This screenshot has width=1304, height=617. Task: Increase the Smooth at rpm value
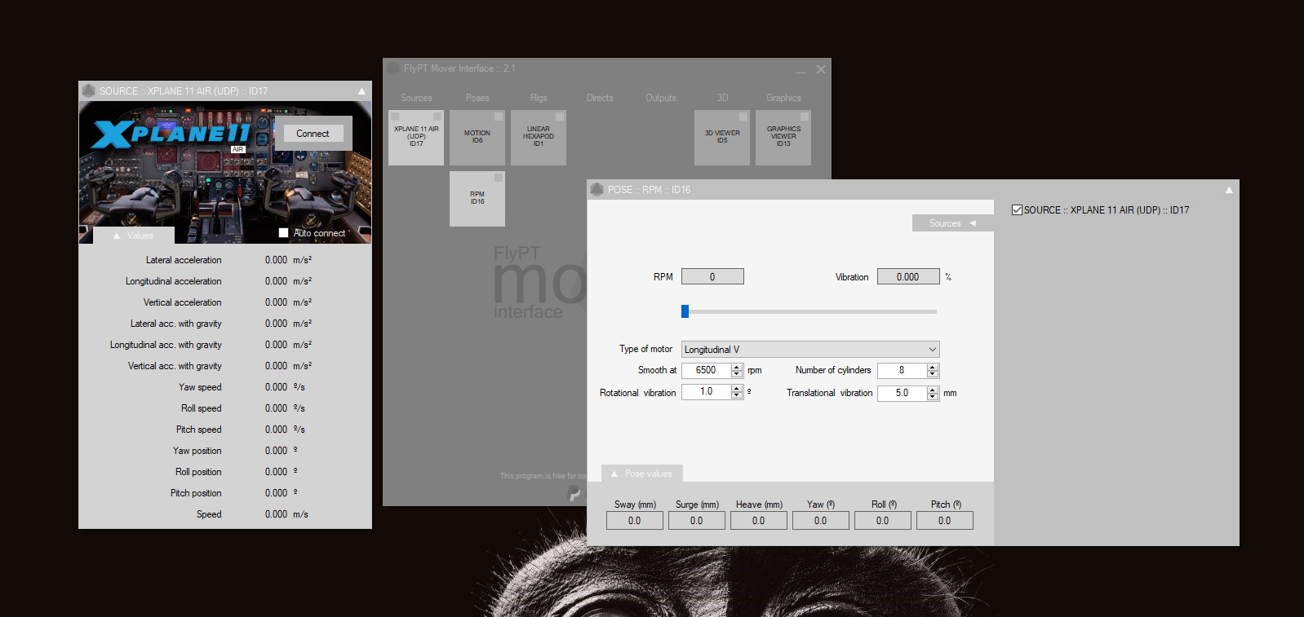737,367
